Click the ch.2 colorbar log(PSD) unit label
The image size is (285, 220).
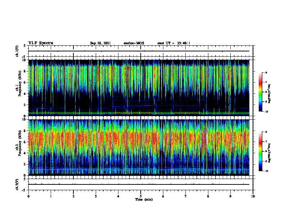coord(270,153)
